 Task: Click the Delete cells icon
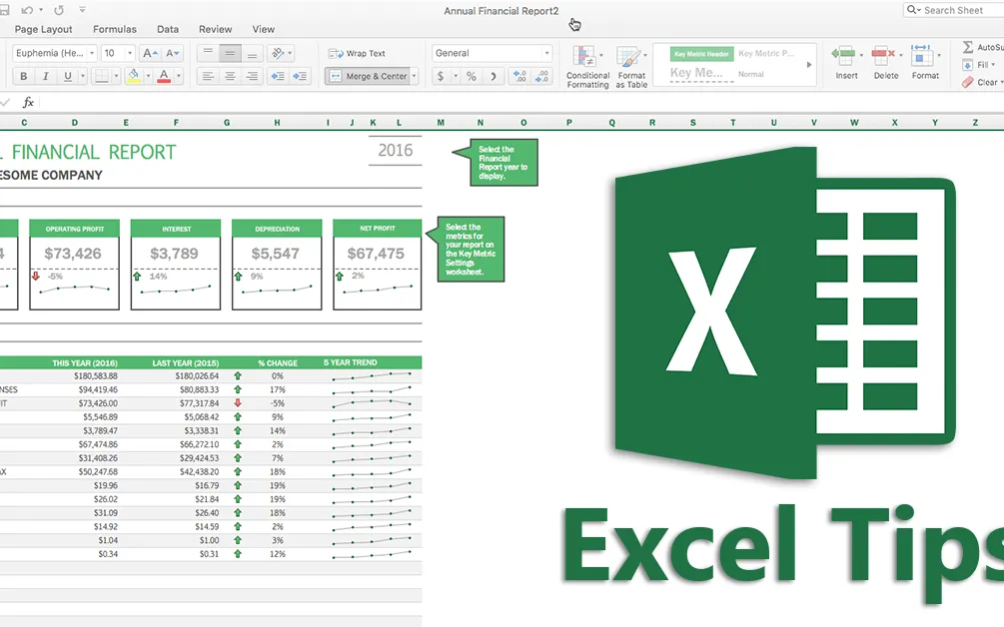tap(885, 62)
